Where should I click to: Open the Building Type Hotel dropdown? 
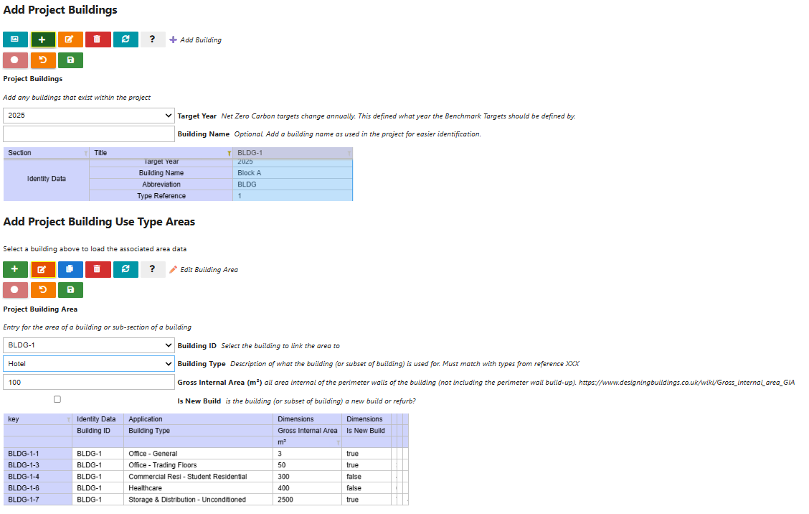click(x=89, y=364)
